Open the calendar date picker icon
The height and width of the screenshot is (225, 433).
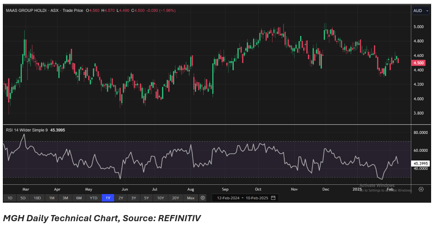point(273,198)
